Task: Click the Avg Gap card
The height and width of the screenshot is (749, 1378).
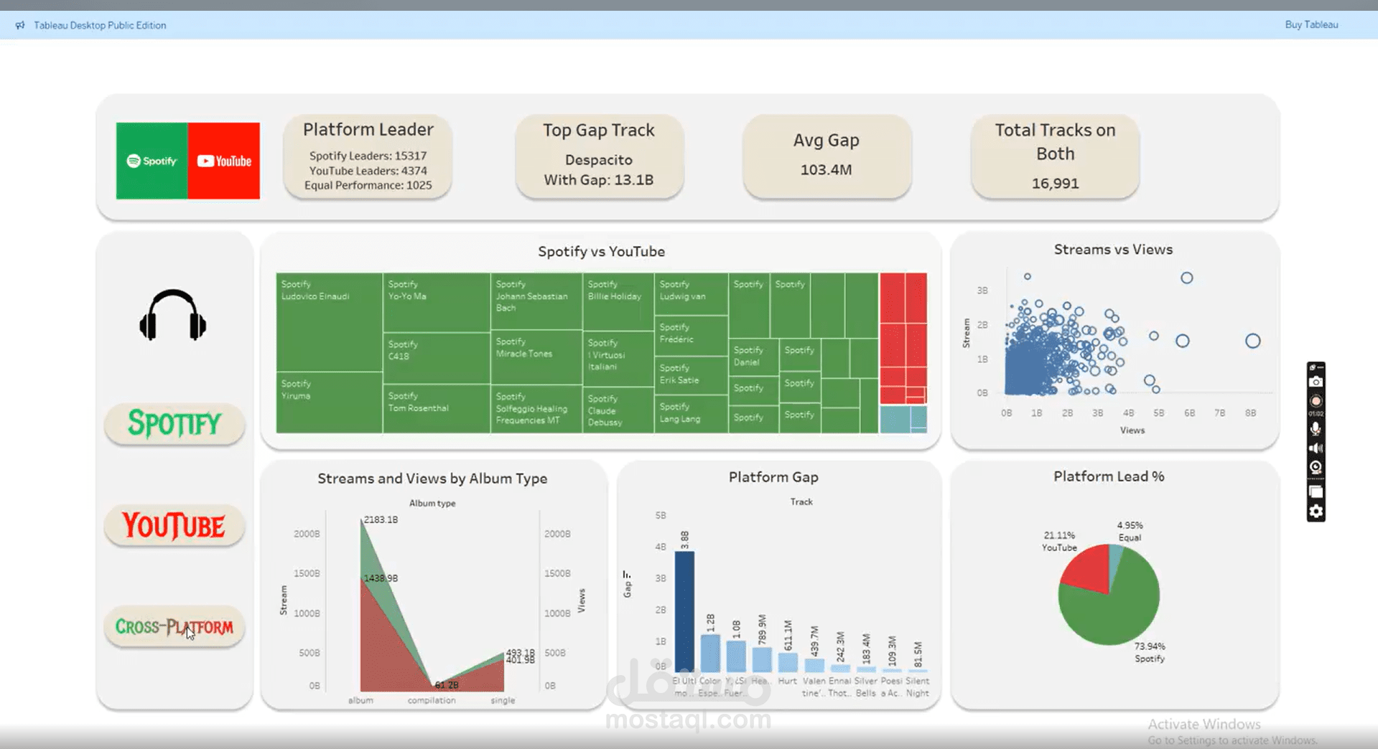Action: pos(827,156)
